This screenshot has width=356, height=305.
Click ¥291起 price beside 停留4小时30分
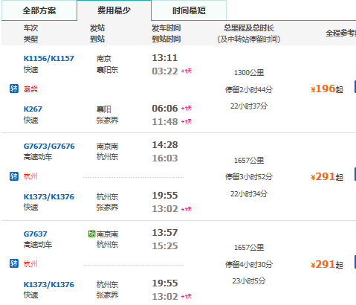click(x=327, y=264)
